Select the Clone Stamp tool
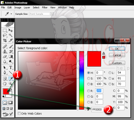Screen dimensions: 134x120 pos(5,51)
